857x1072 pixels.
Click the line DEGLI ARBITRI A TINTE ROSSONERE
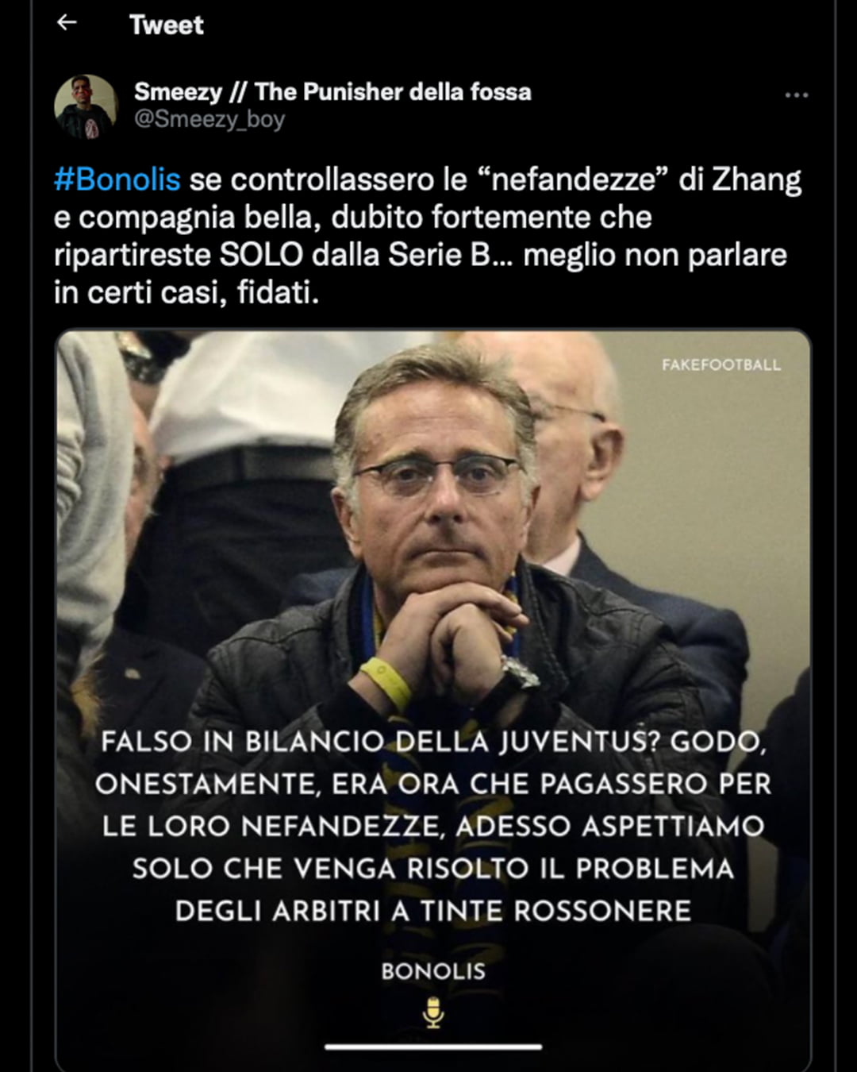[x=433, y=910]
